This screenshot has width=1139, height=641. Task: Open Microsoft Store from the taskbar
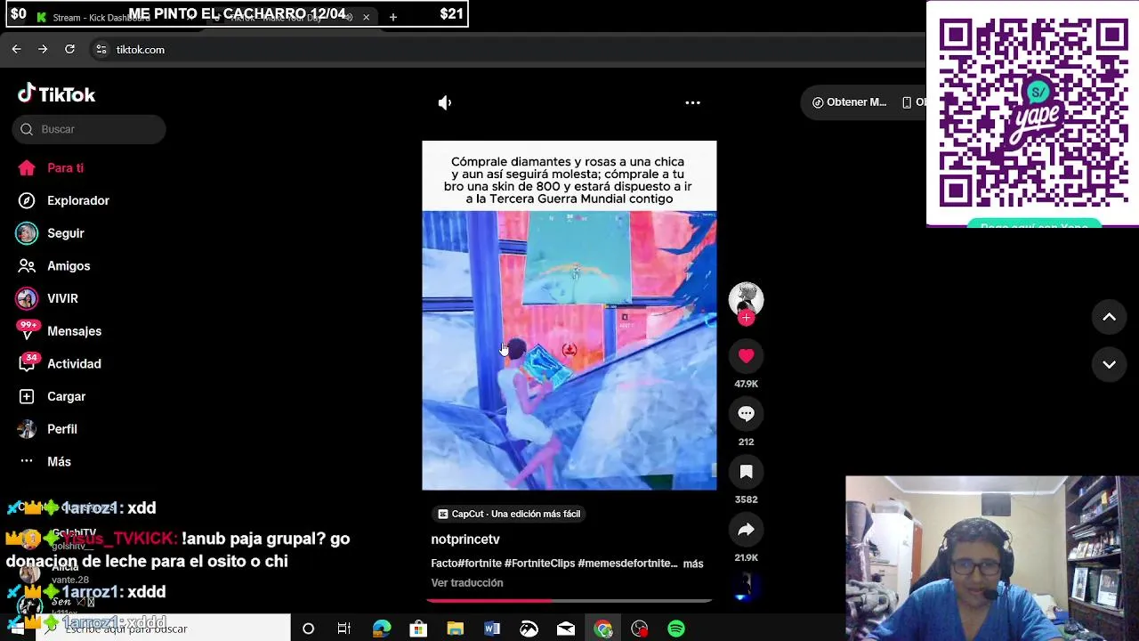418,629
